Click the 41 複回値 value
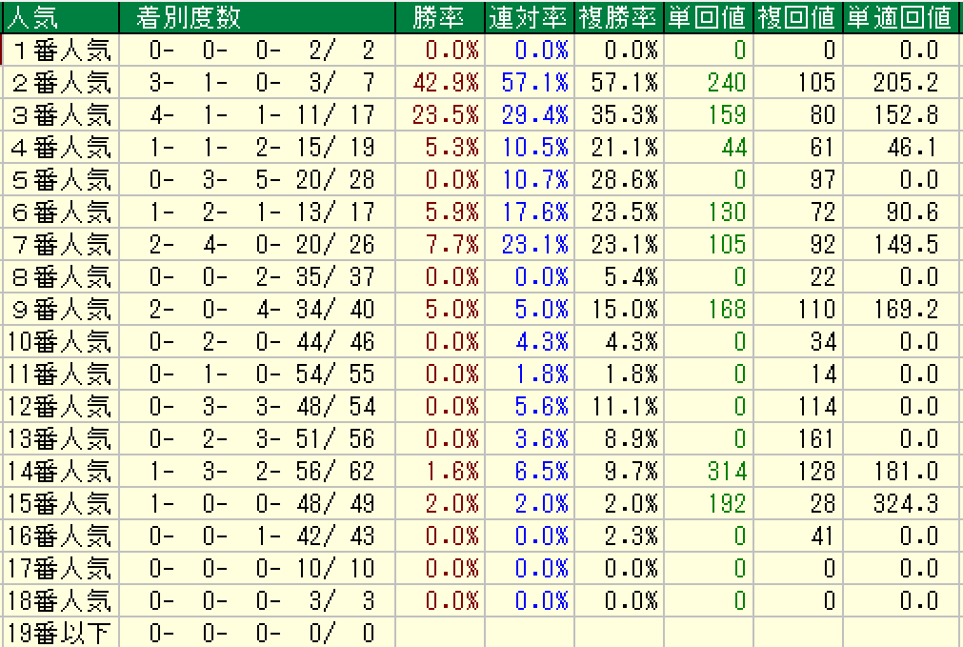The width and height of the screenshot is (963, 647). point(823,536)
